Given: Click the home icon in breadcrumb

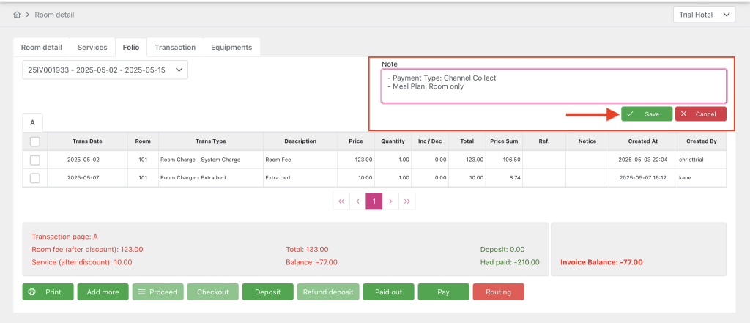Looking at the screenshot, I should pos(17,15).
